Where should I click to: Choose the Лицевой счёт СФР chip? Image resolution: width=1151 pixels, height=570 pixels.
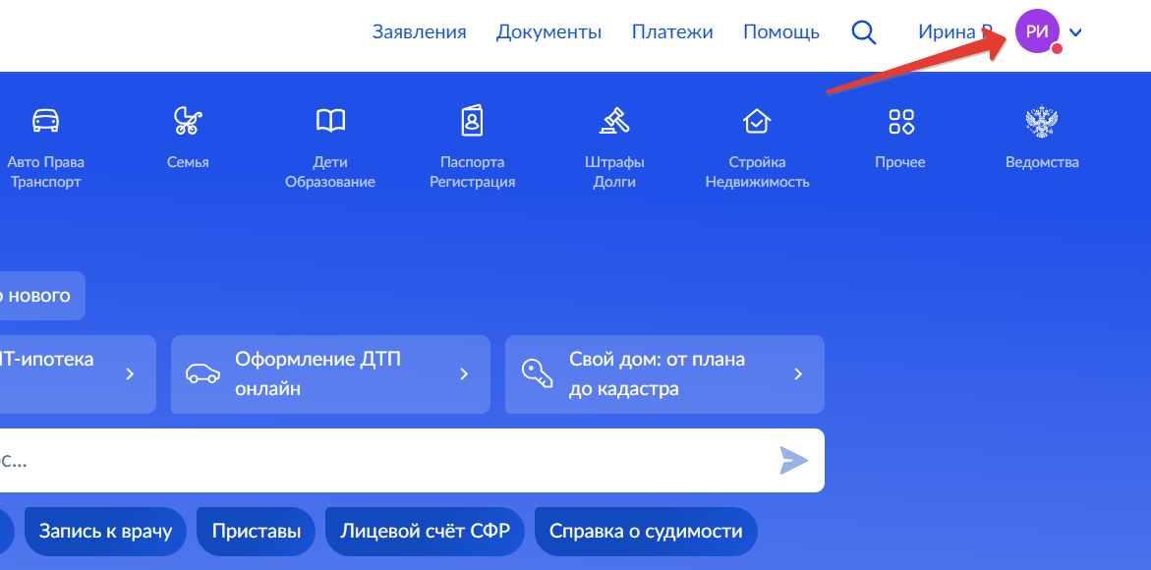tap(425, 531)
